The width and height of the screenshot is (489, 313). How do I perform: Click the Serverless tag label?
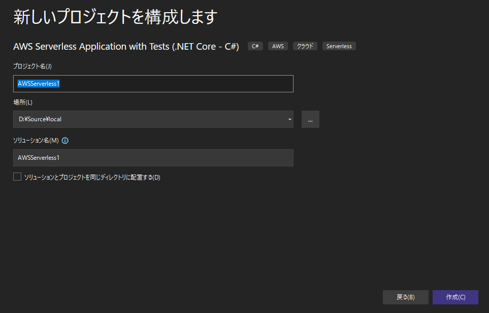pyautogui.click(x=339, y=46)
